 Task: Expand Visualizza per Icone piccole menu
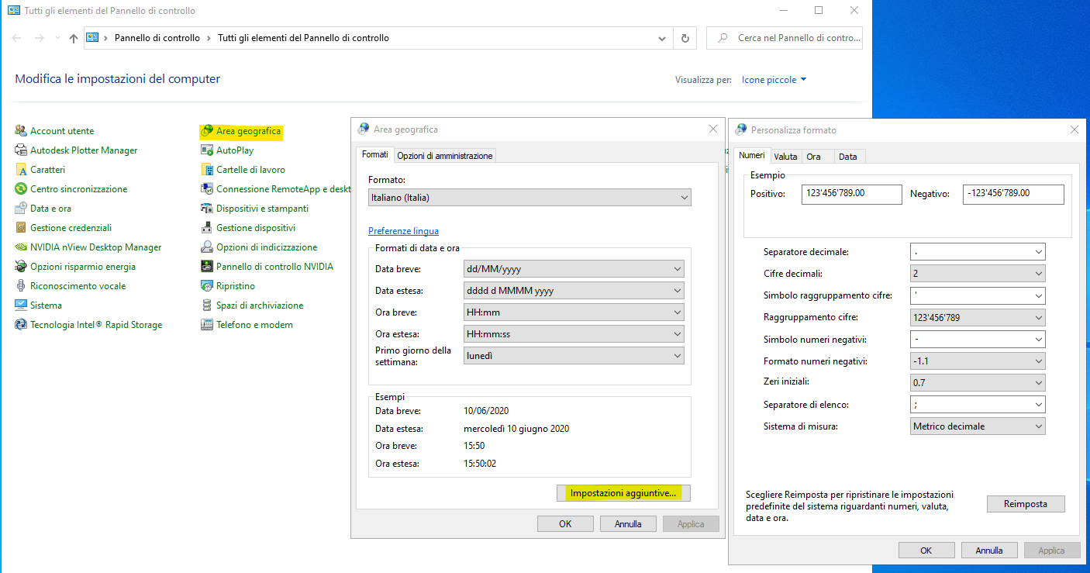click(774, 80)
